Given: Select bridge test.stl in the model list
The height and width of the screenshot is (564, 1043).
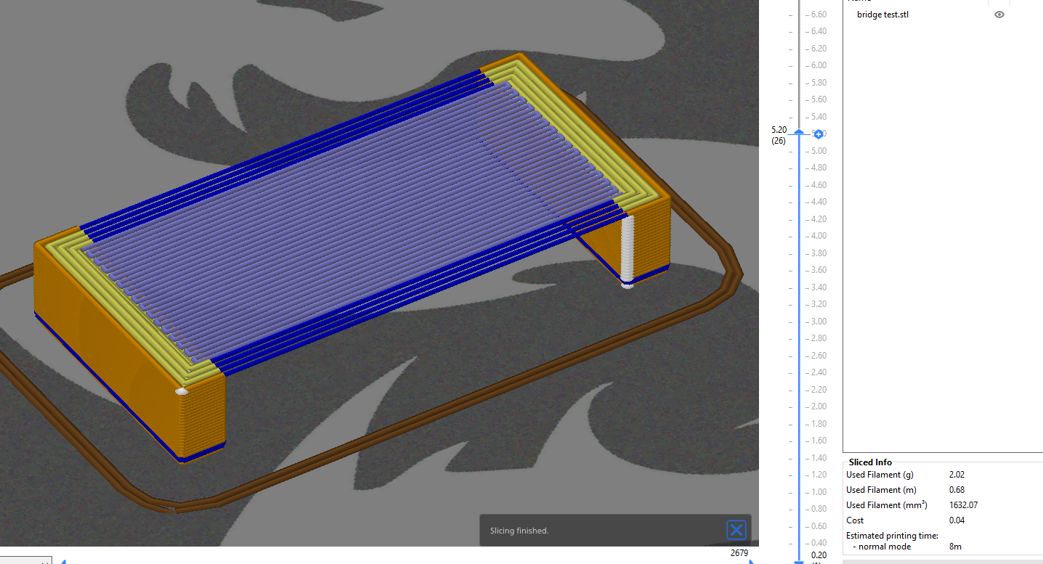Looking at the screenshot, I should (882, 14).
